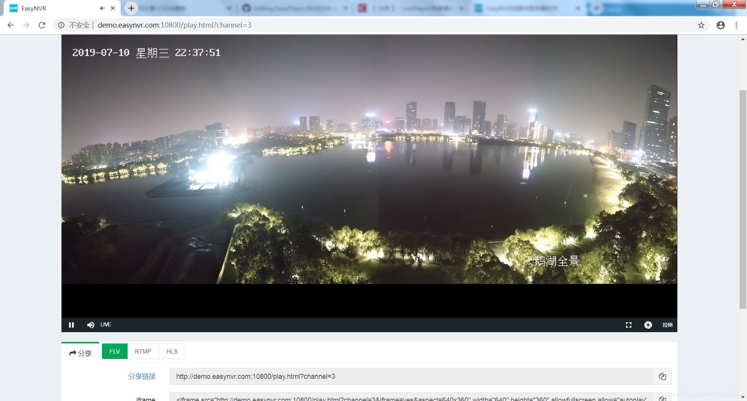The width and height of the screenshot is (747, 401).
Task: Open the Chrome three-dot menu
Action: (x=736, y=25)
